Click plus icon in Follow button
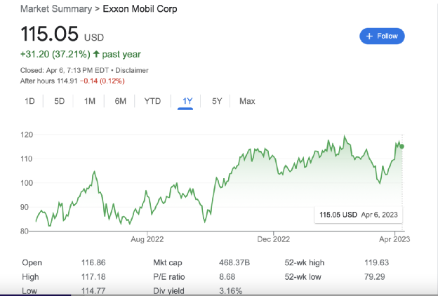438x296 pixels. coord(369,36)
